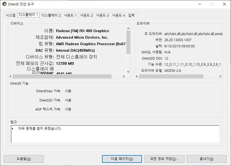The image size is (231, 166).
Task: Click driver model value WDDM 2.6
Action: pyautogui.click(x=173, y=70)
